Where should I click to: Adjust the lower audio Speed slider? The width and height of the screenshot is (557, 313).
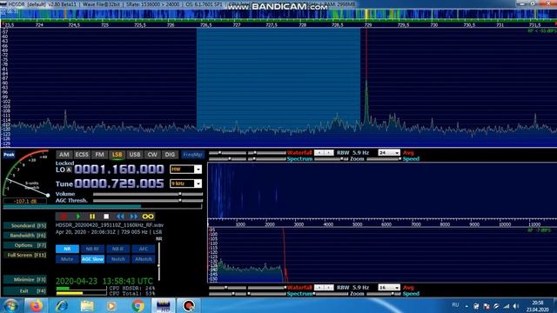point(384,294)
